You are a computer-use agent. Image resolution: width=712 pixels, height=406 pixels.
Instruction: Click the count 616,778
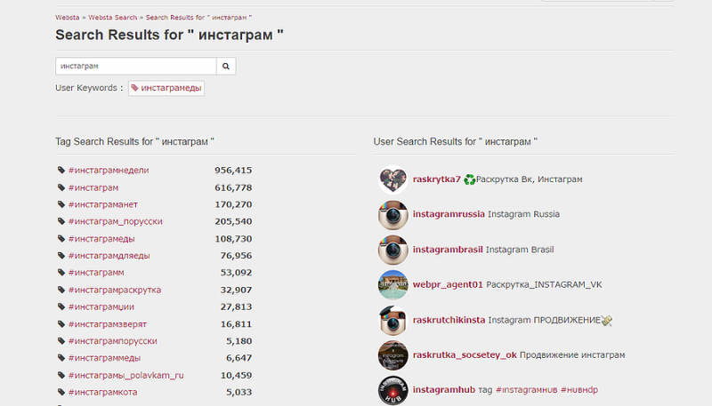(233, 187)
